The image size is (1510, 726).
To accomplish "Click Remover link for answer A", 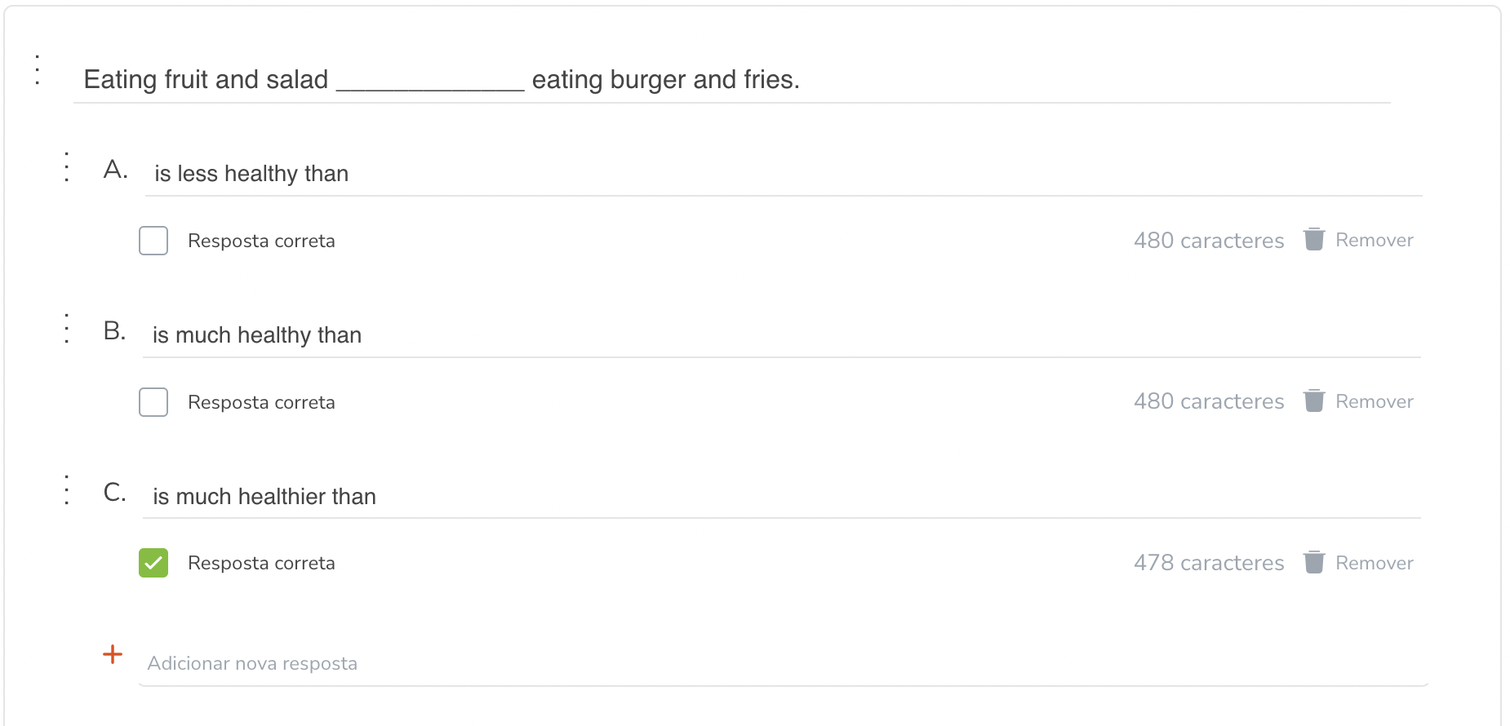I will coord(1374,241).
